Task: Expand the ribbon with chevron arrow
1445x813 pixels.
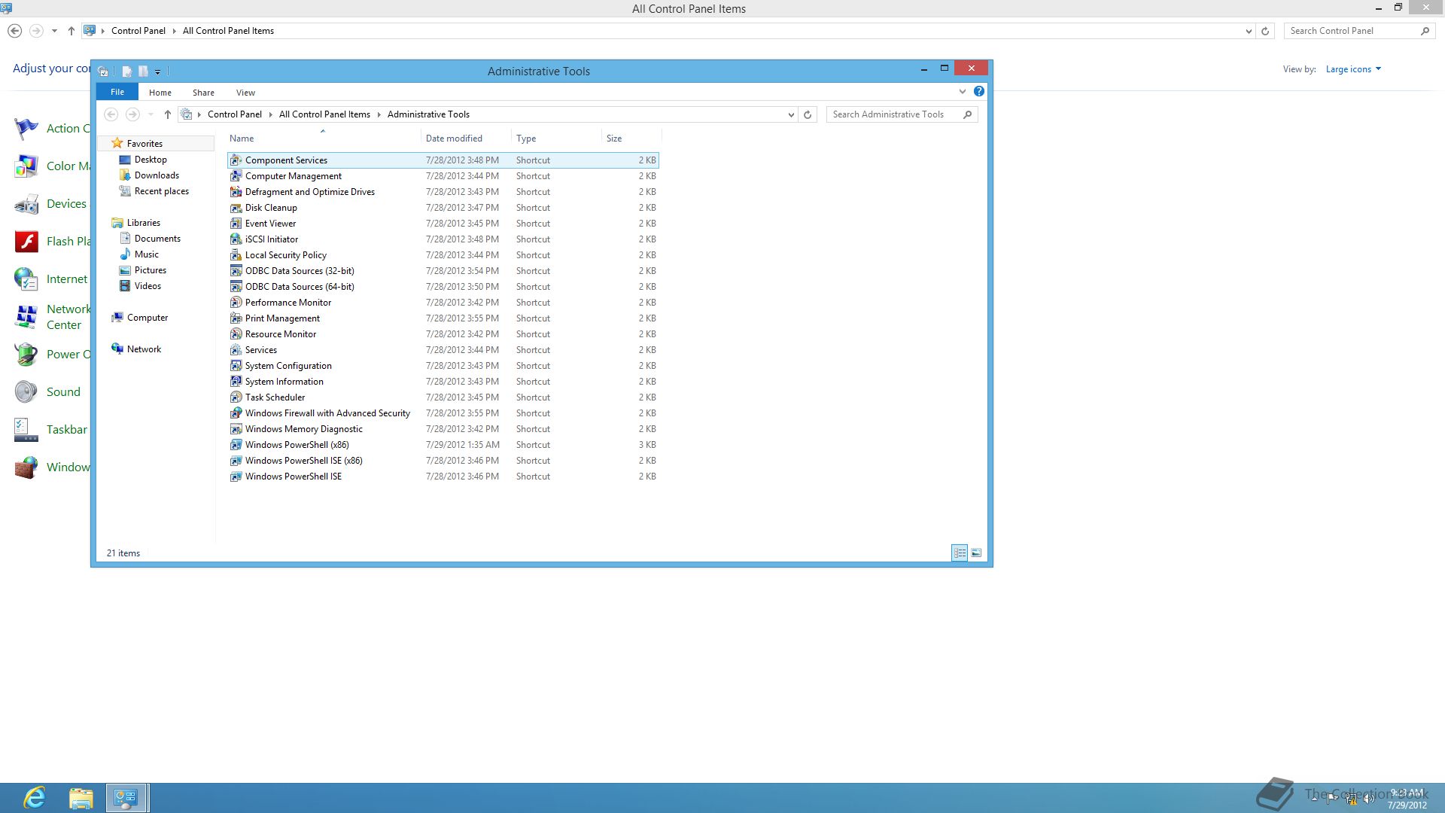Action: coord(962,91)
